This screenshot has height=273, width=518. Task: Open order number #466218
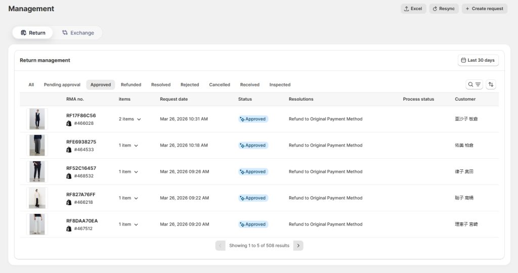tap(83, 202)
